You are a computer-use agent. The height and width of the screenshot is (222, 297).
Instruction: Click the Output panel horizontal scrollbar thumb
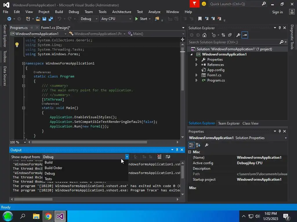coord(33,199)
